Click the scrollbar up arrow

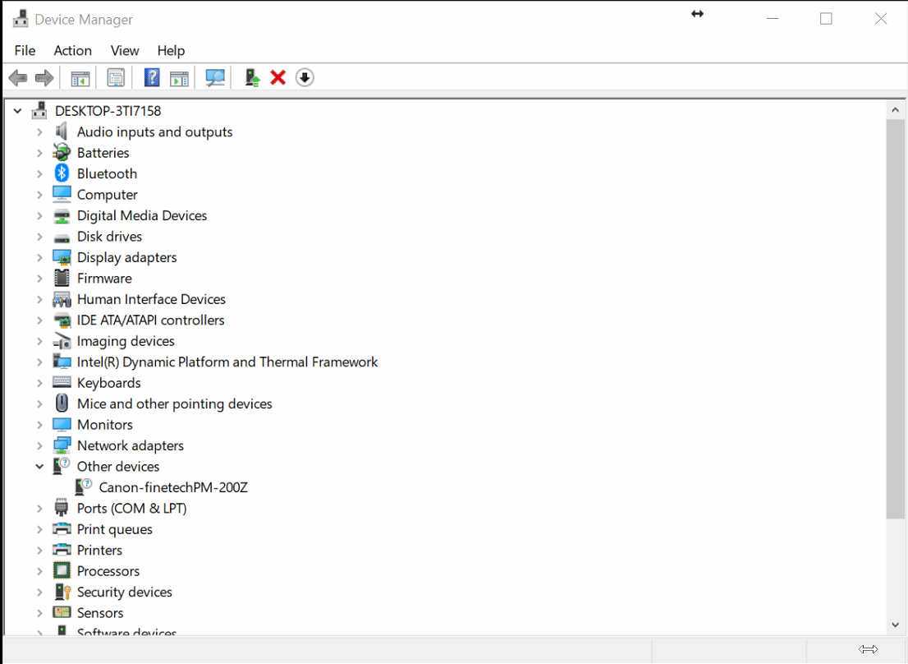[895, 109]
